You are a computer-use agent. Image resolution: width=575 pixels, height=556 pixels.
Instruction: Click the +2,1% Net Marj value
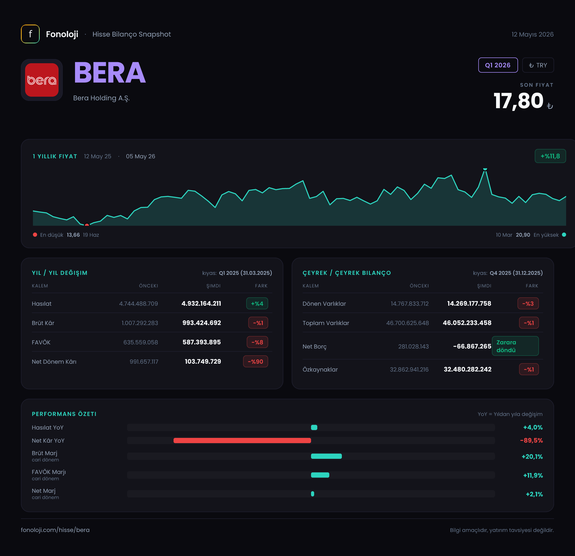[534, 494]
